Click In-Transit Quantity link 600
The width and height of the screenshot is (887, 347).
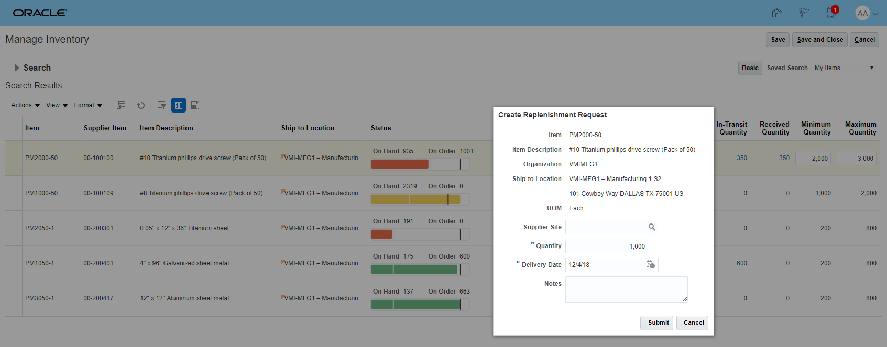point(742,263)
